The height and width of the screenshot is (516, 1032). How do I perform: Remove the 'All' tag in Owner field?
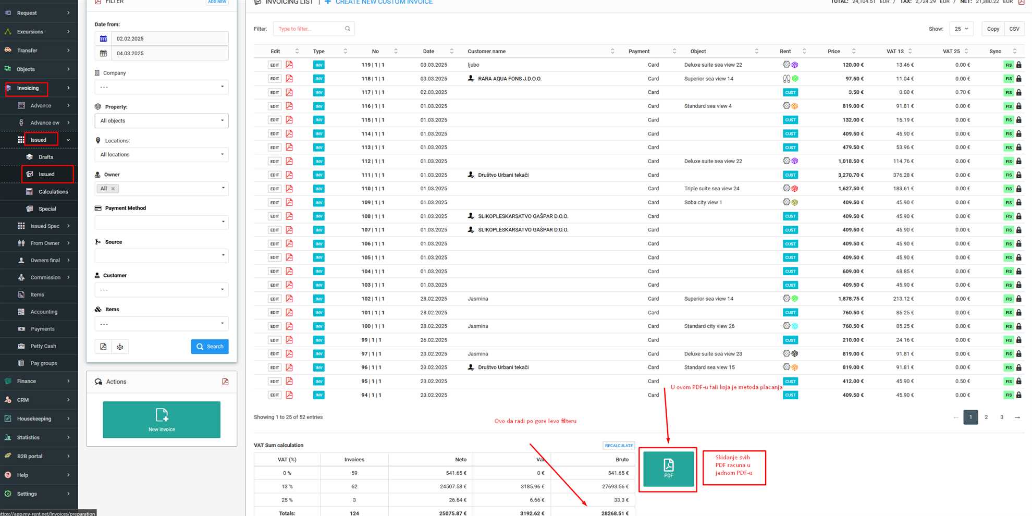click(x=113, y=189)
